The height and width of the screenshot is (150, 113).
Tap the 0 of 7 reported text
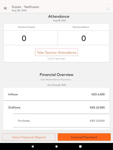coord(56,59)
